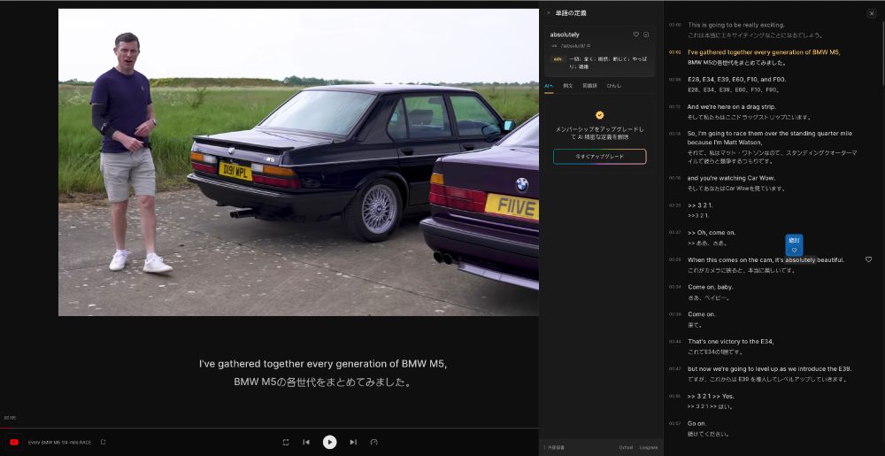Click the highlighted word 'absolutely' in transcript

pyautogui.click(x=800, y=260)
